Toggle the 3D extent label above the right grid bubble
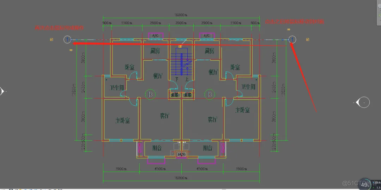Image resolution: width=381 pixels, height=190 pixels. click(289, 29)
